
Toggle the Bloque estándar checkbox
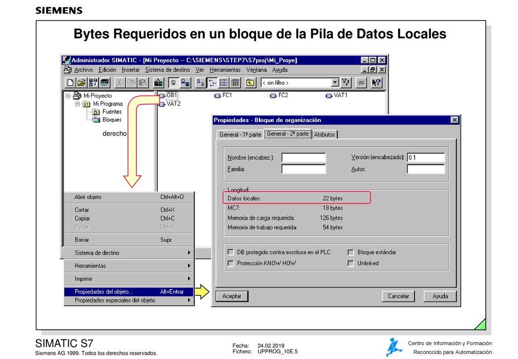[351, 253]
